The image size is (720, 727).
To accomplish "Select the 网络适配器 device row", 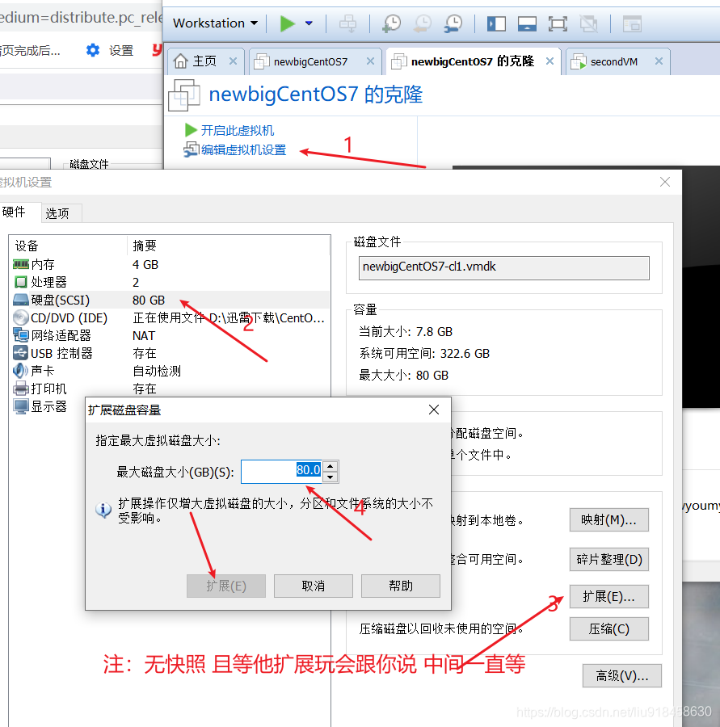I will (x=170, y=335).
